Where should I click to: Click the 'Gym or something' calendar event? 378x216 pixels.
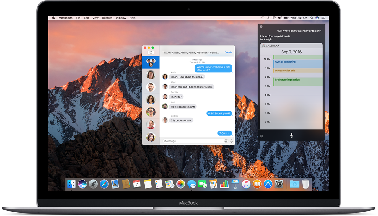point(298,64)
